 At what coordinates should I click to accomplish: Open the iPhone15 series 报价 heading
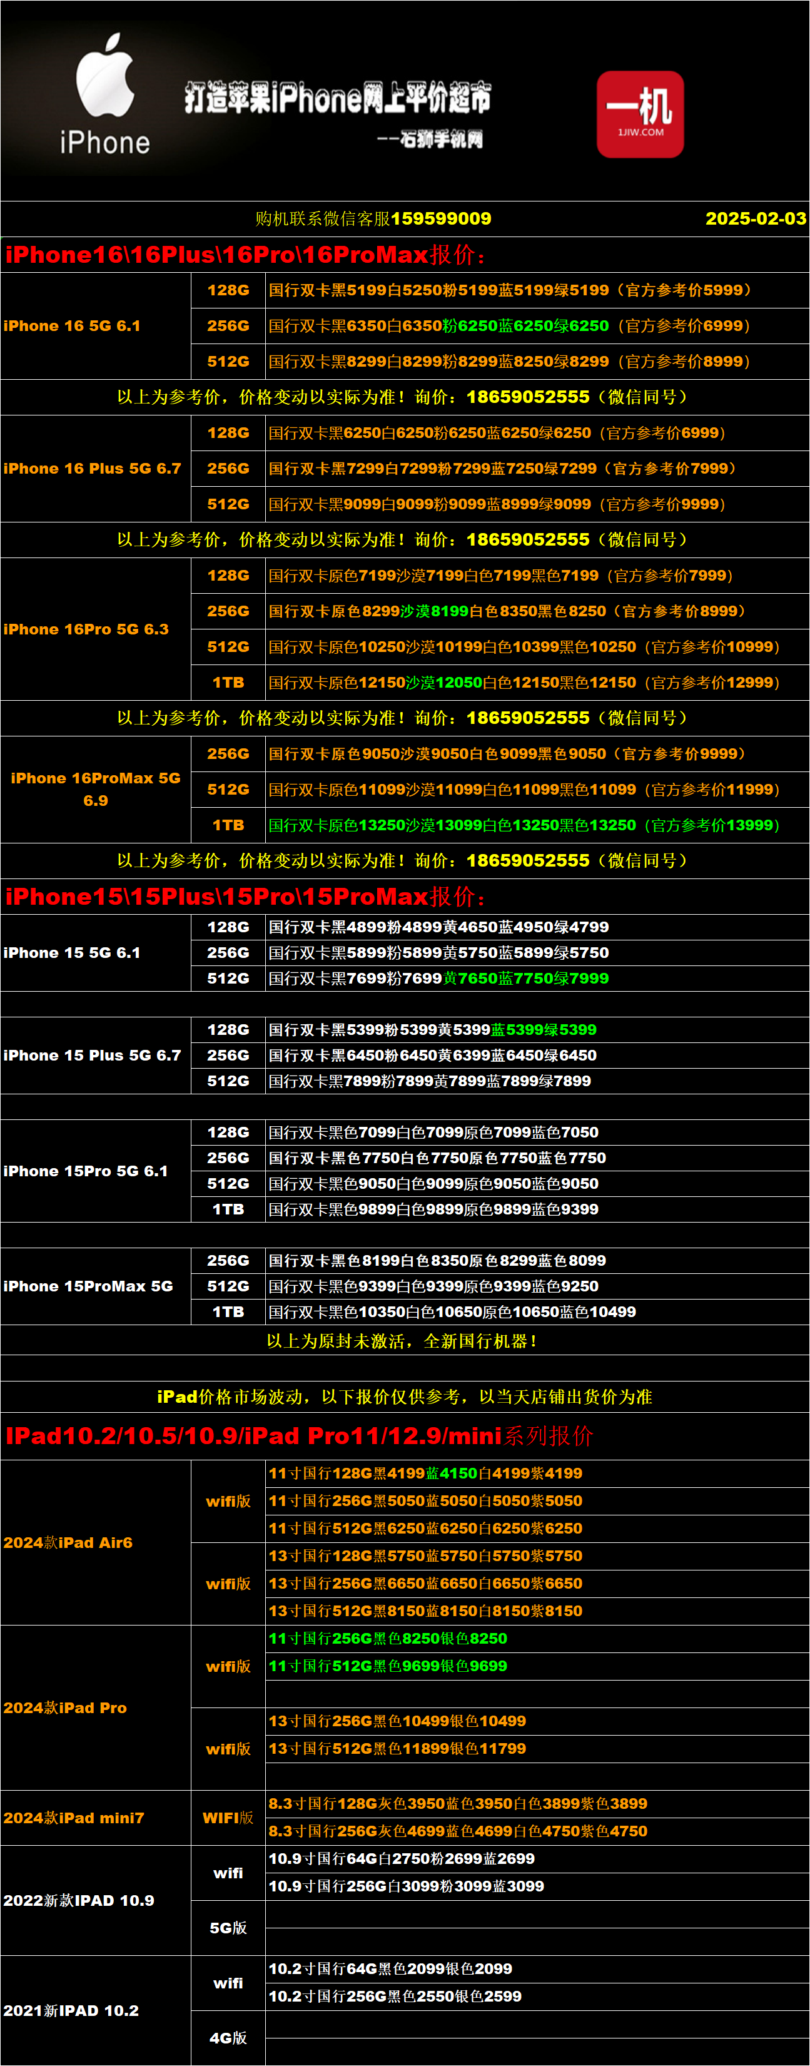[245, 897]
